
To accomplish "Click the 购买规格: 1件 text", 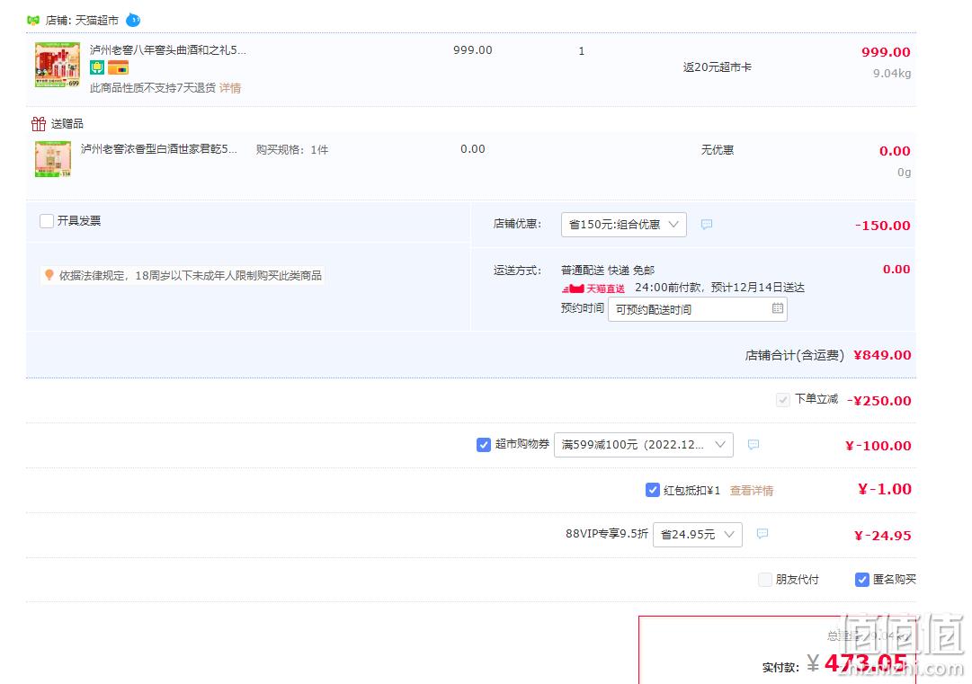I will tap(292, 150).
